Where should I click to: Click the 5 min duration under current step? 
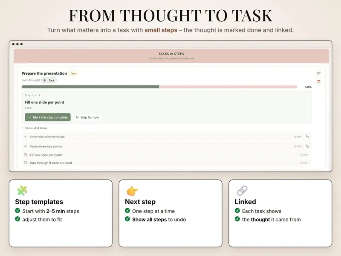click(x=28, y=108)
